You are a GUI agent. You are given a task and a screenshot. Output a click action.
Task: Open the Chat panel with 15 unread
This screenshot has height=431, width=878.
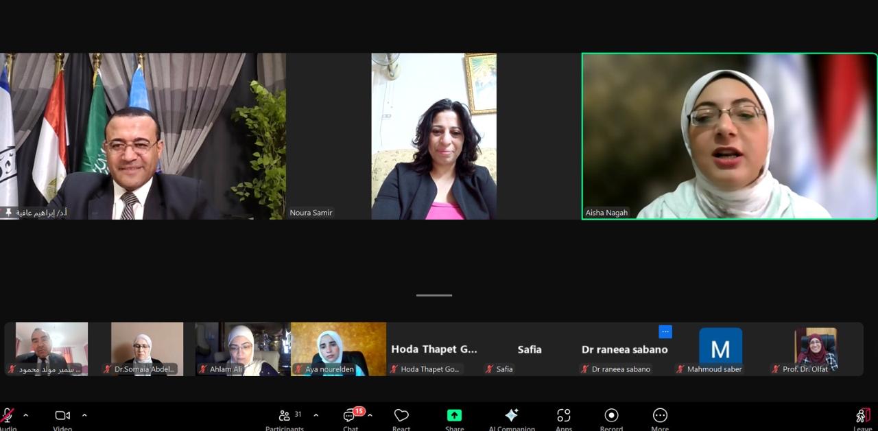(x=351, y=416)
